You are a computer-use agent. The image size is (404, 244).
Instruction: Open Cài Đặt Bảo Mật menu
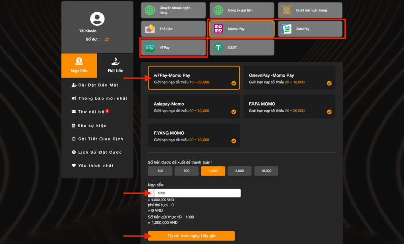click(x=97, y=85)
